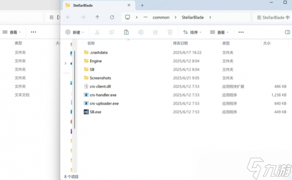
Task: Click the Engine folder icon
Action: tap(86, 60)
